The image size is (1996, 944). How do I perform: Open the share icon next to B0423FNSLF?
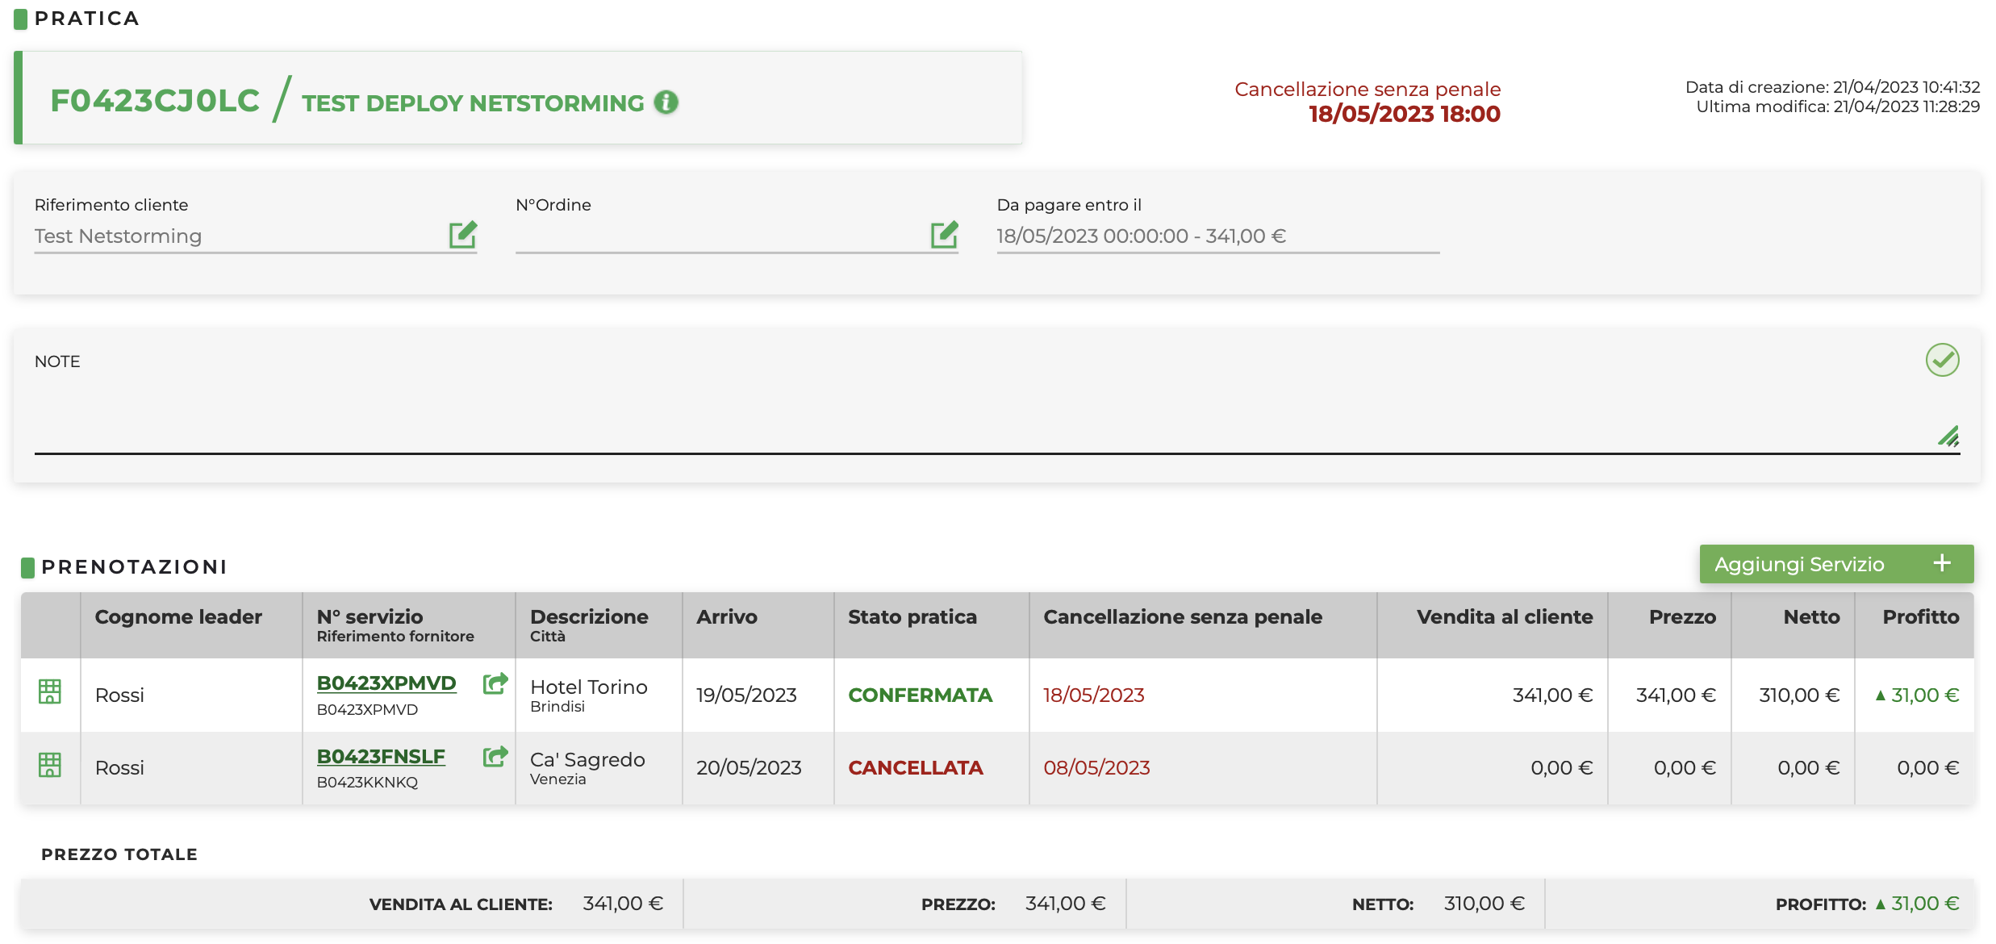coord(495,757)
